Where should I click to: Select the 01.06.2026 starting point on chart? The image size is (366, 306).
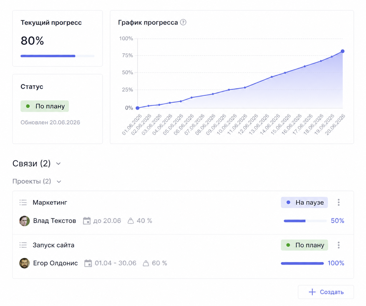(137, 108)
